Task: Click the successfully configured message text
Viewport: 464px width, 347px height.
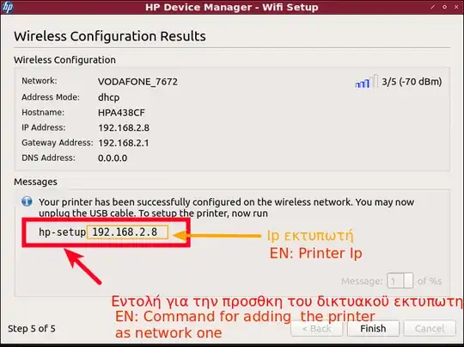Action: [226, 208]
